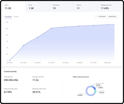Click the chart data point at 07/23/2022
This screenshot has height=104, width=124.
point(37,37)
